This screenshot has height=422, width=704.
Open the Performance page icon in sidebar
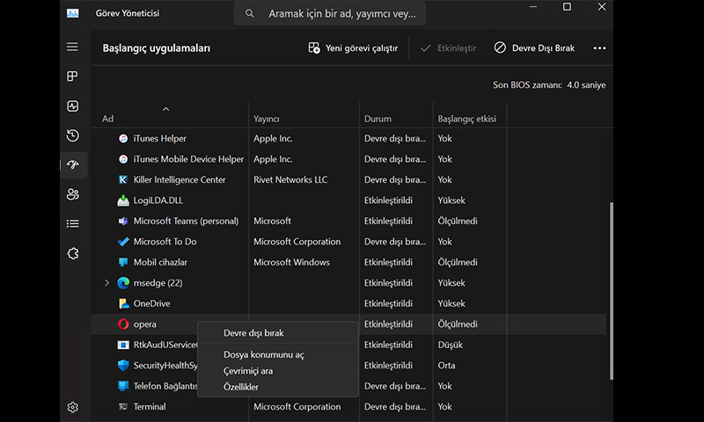72,105
